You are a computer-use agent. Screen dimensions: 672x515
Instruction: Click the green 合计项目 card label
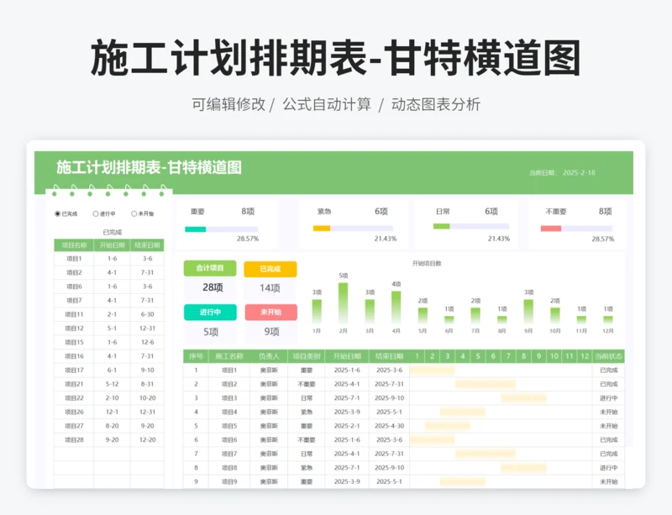[210, 268]
